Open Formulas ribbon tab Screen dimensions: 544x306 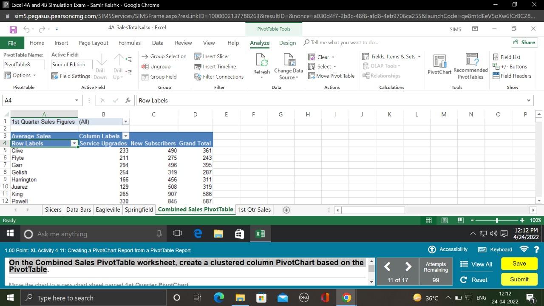(129, 43)
